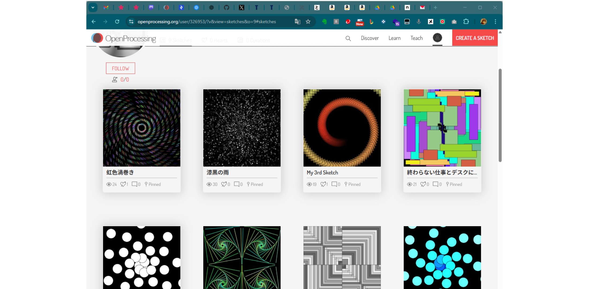
Task: Open the site information control in address bar
Action: click(131, 22)
